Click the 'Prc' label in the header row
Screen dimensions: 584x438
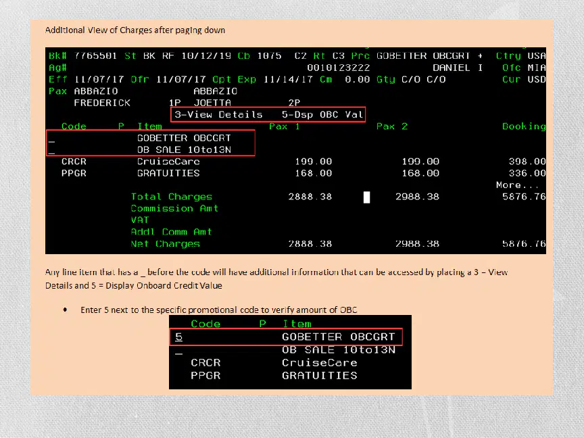pos(360,56)
